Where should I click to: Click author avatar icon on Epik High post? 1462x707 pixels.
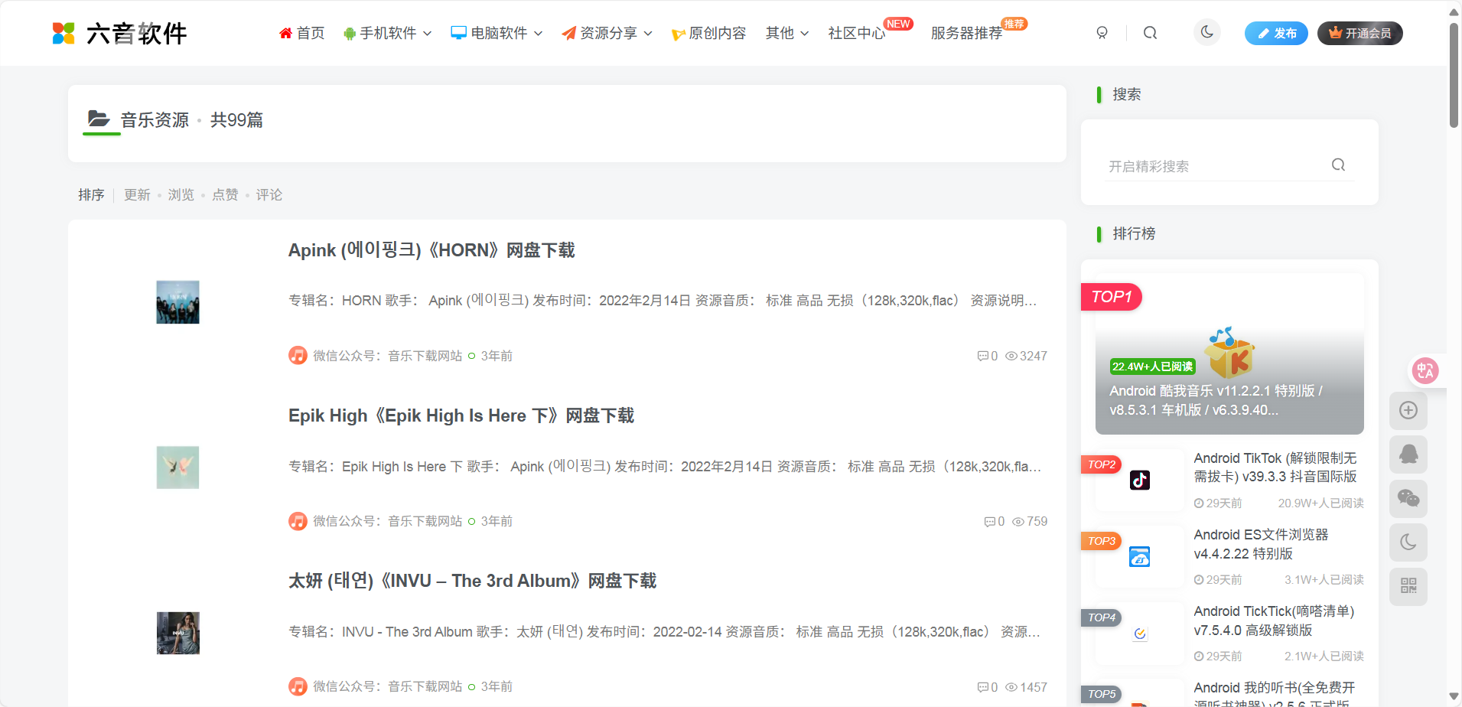[298, 521]
